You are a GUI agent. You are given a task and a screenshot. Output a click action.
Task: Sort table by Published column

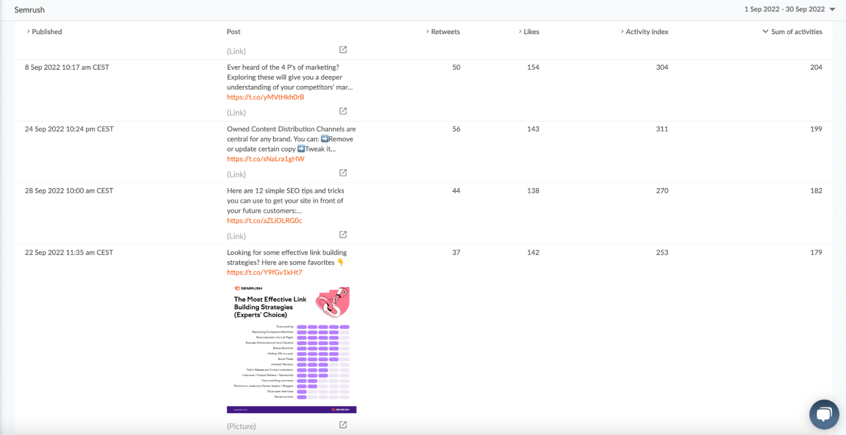[47, 32]
